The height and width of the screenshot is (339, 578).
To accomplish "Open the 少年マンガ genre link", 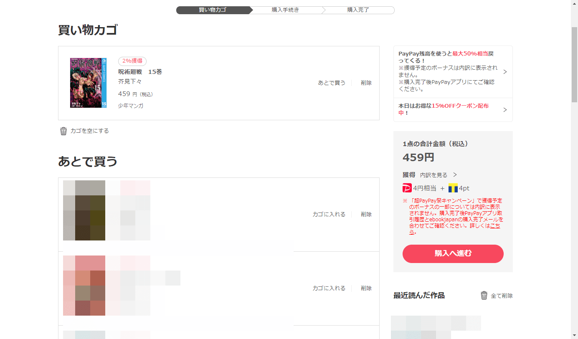I will 131,106.
